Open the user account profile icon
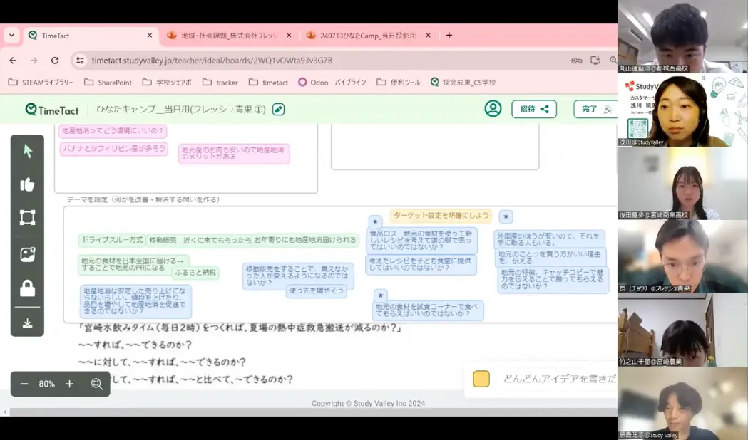Screen dimensions: 748x440 pos(493,108)
